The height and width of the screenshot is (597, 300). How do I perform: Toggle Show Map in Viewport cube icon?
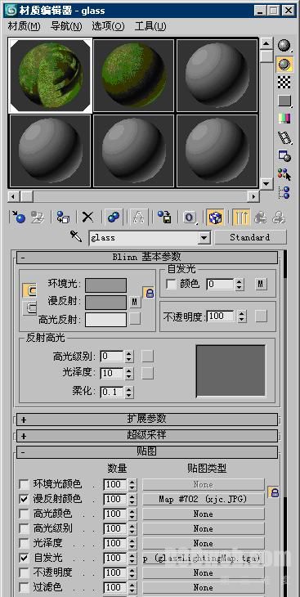coord(215,218)
